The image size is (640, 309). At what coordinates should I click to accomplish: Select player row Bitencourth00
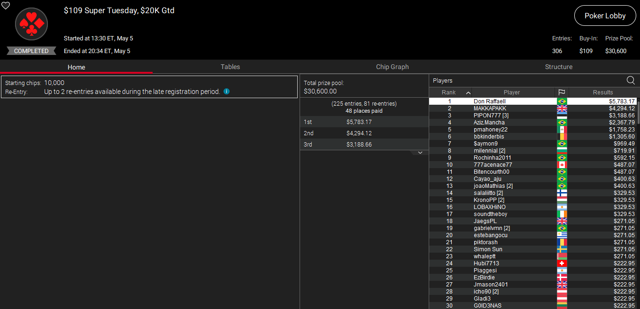pos(533,172)
